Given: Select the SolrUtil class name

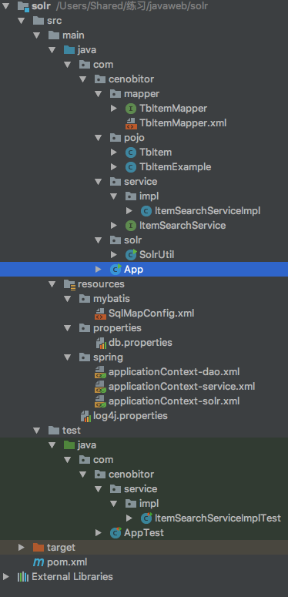Looking at the screenshot, I should pos(157,254).
